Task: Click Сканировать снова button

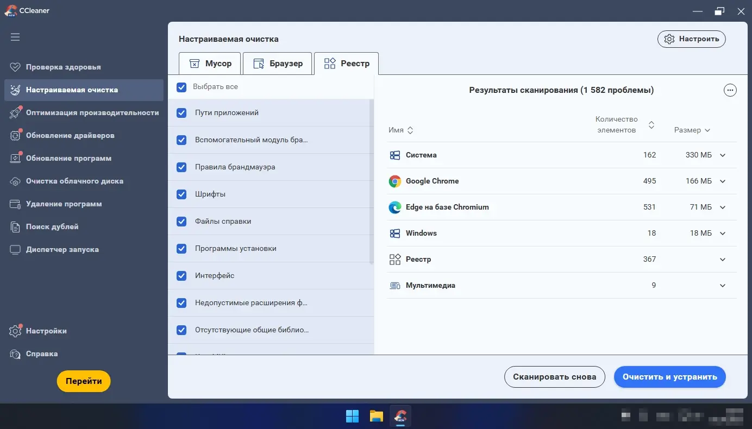Action: pos(554,377)
